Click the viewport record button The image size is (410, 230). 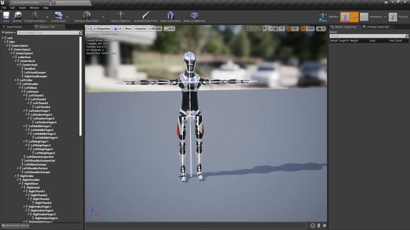coord(313,226)
